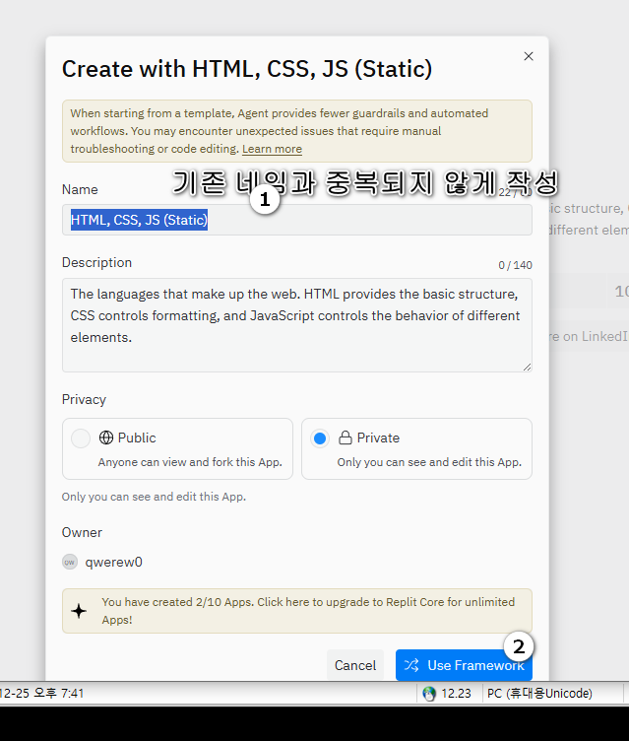
Task: Click the qwerew0 owner avatar icon
Action: tap(70, 562)
